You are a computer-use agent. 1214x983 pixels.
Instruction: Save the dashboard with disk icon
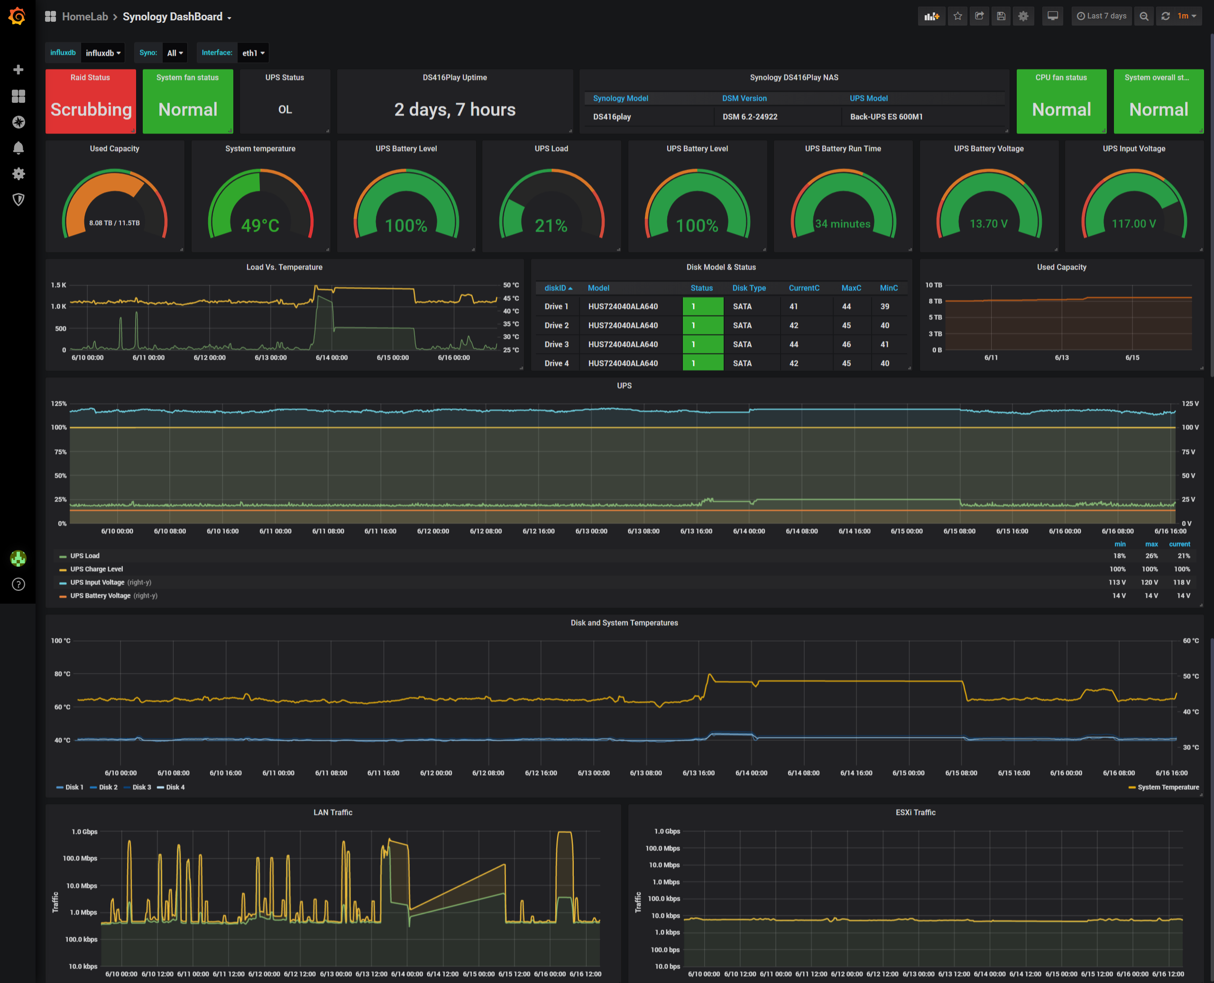[1001, 17]
